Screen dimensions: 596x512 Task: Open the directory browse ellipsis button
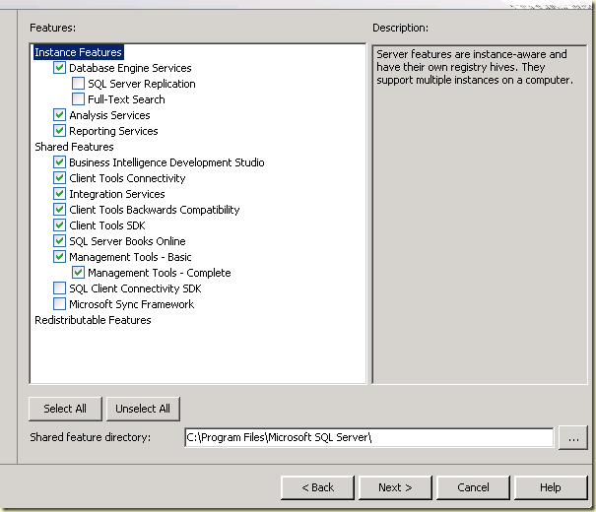[x=573, y=438]
